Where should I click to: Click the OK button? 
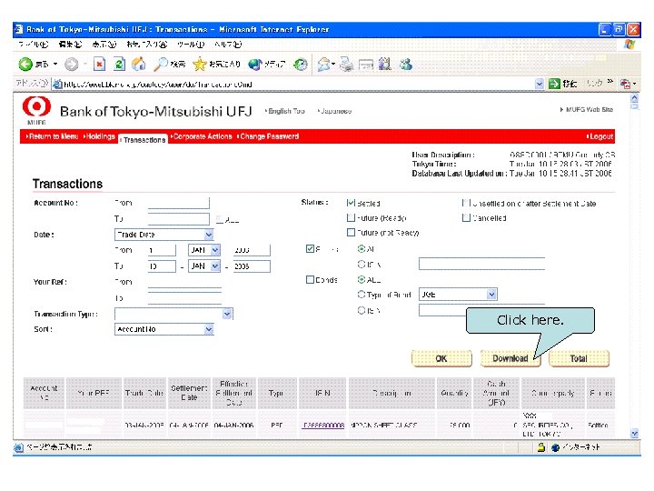click(441, 358)
